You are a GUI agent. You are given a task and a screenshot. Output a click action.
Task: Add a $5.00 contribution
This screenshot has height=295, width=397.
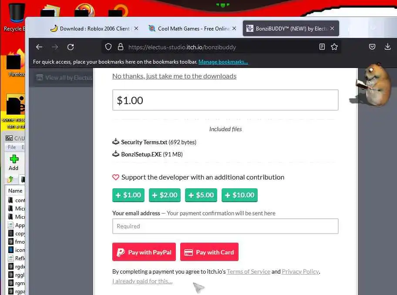pos(201,195)
